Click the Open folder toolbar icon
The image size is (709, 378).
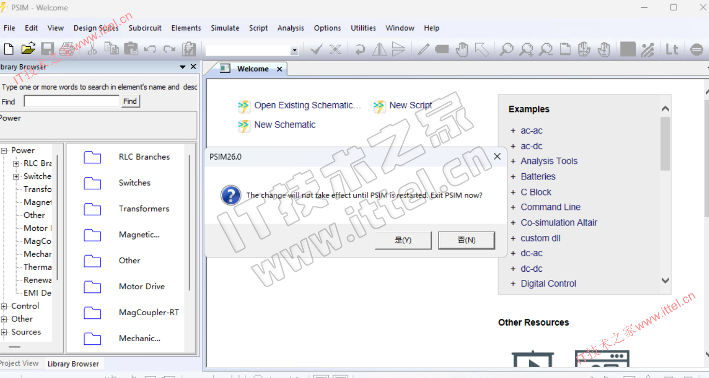[28, 49]
